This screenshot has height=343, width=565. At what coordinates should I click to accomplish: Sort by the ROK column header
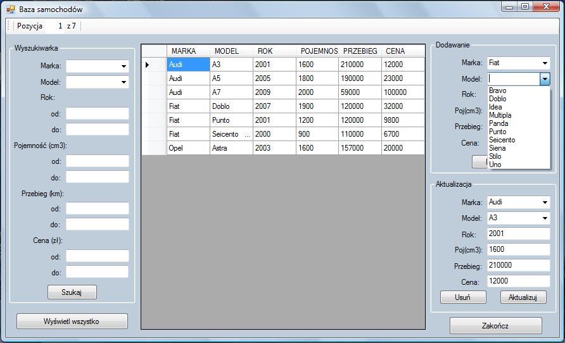[274, 51]
